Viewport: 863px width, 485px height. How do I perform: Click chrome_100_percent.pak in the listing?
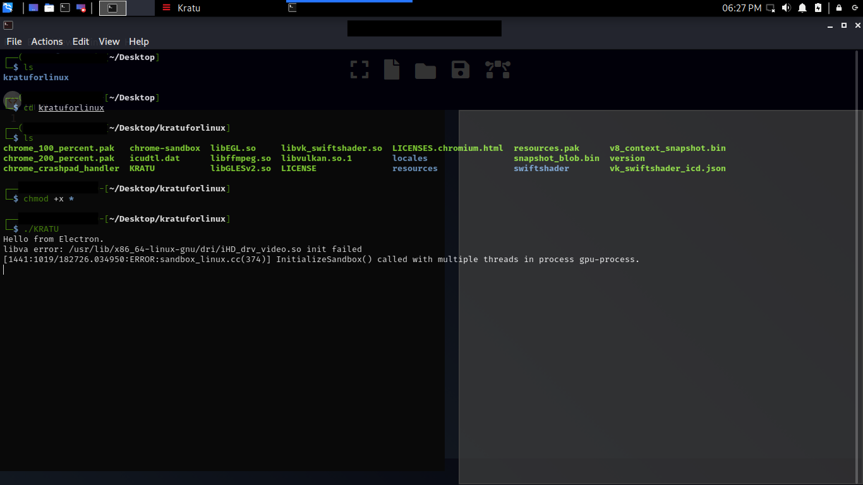click(59, 148)
